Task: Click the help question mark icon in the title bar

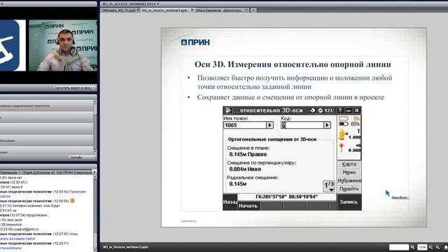Action: [339, 111]
